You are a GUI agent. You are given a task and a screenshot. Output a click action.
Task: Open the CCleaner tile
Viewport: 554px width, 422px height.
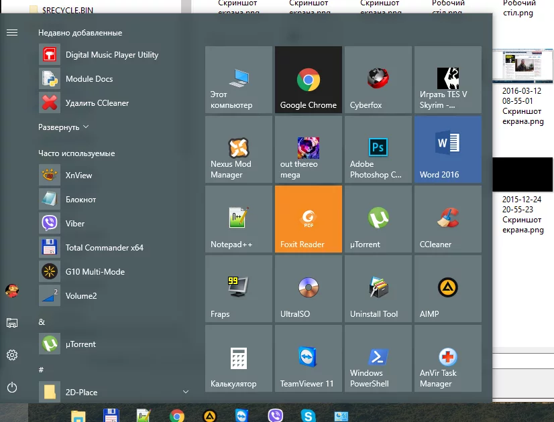click(x=447, y=219)
